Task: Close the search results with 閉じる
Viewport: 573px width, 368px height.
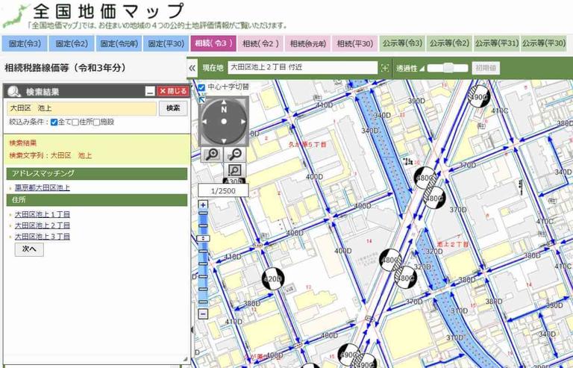Action: (173, 91)
